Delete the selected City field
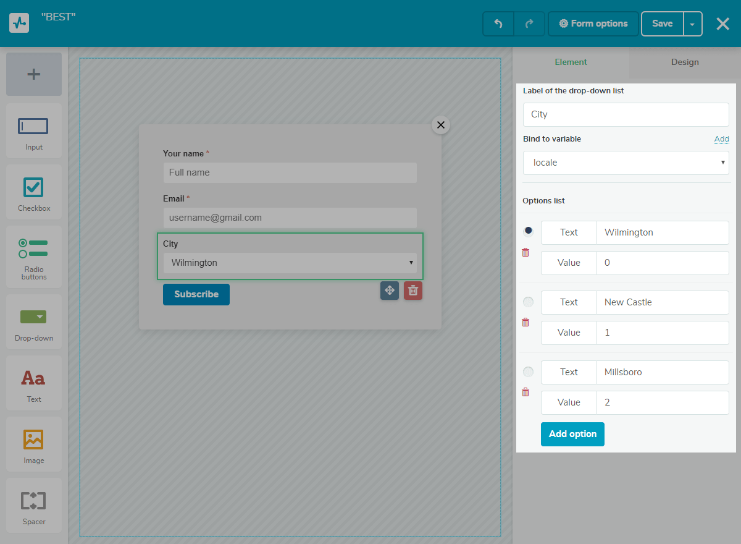The width and height of the screenshot is (741, 544). (413, 291)
